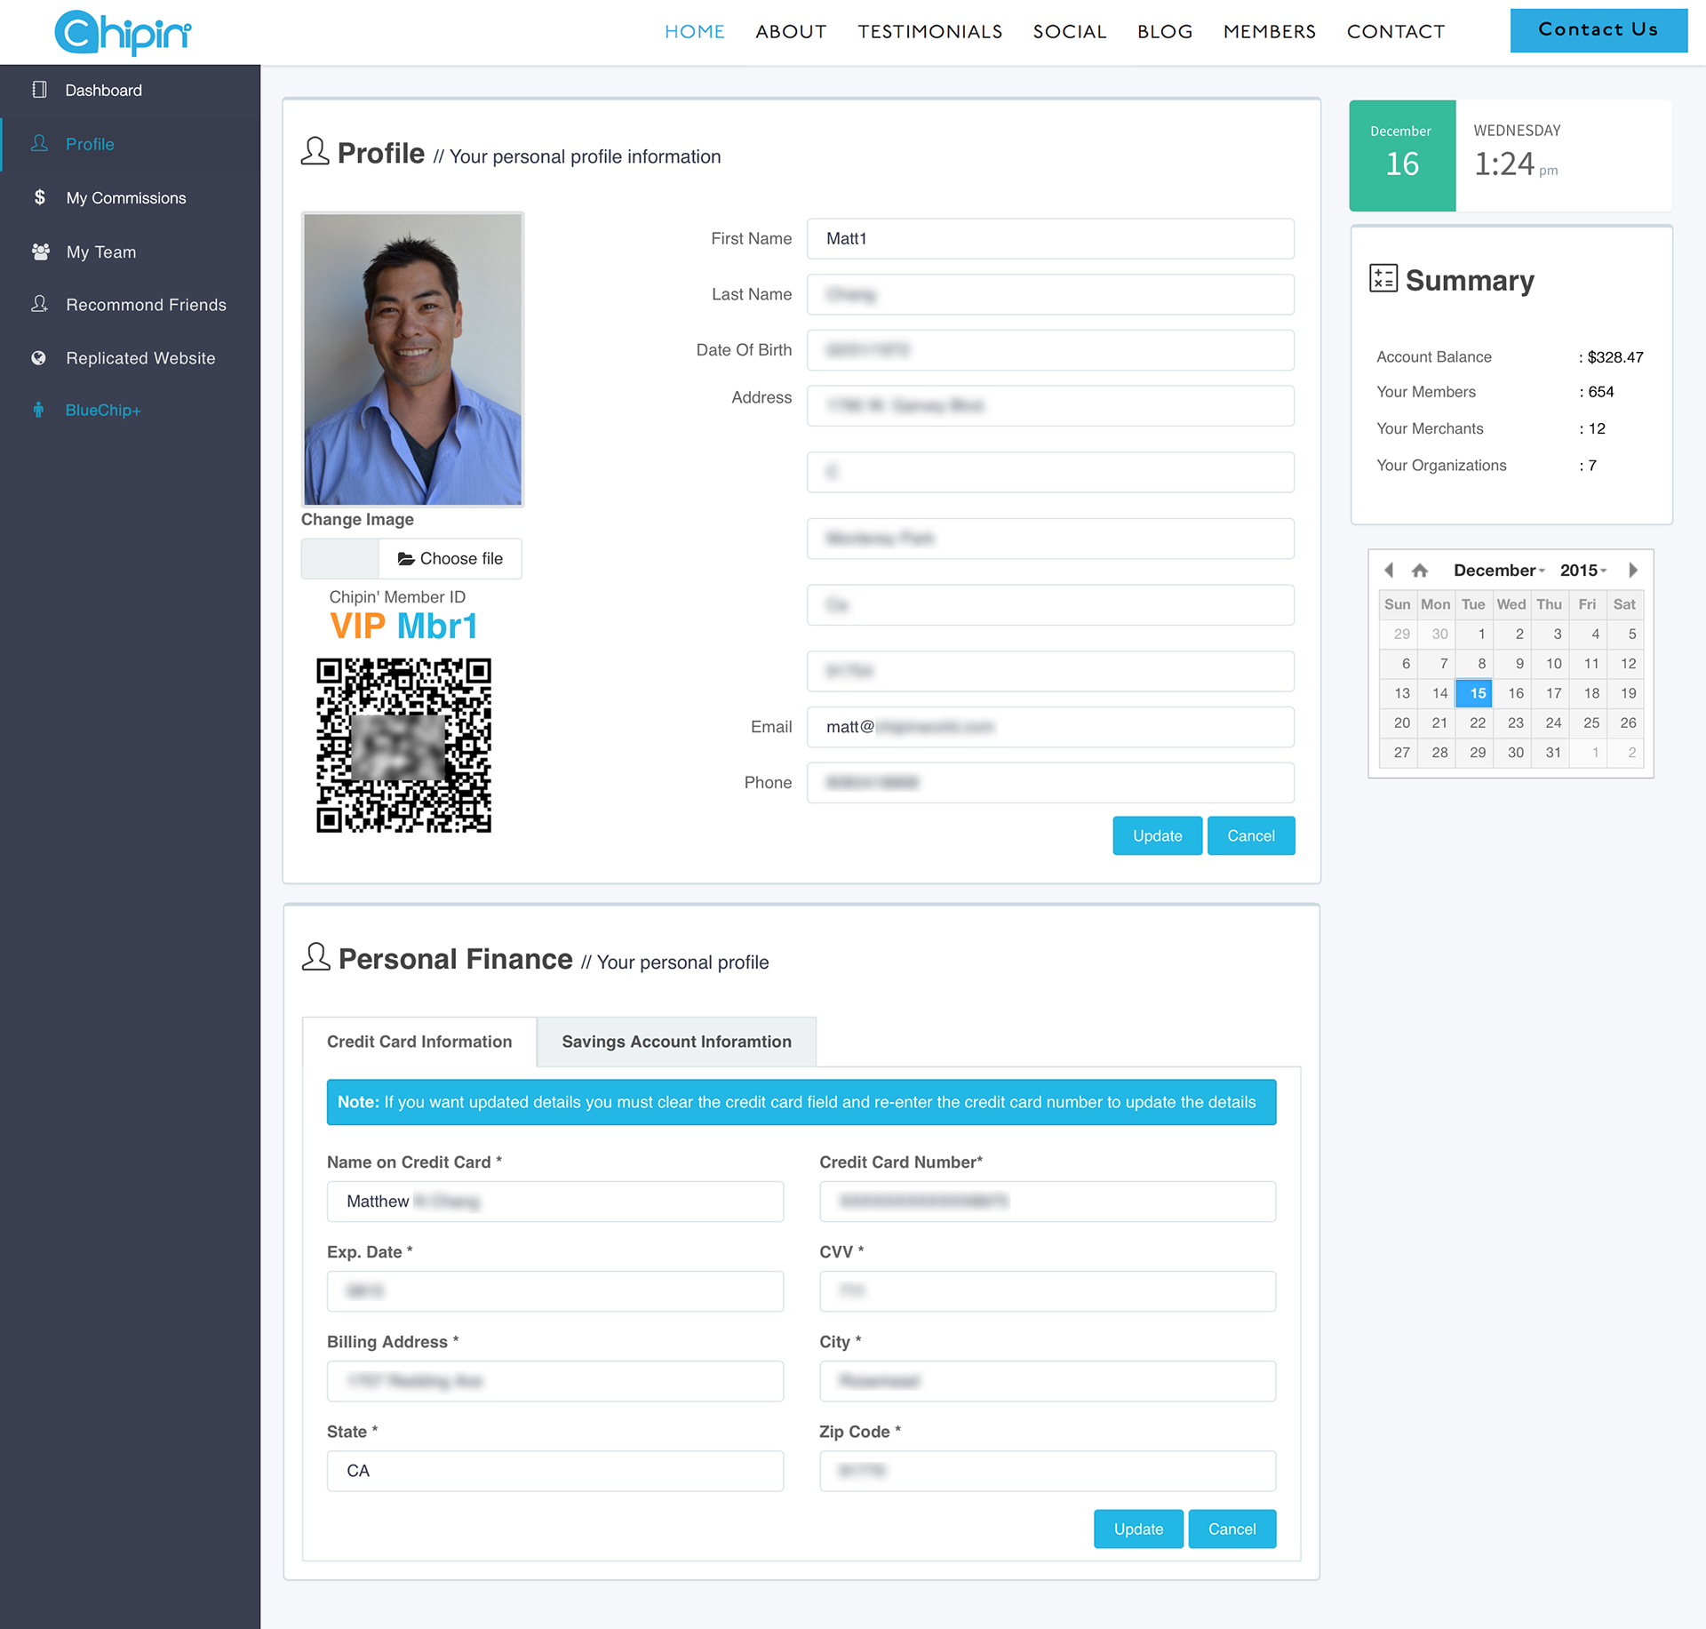
Task: Switch to Savings Account Information tab
Action: (676, 1042)
